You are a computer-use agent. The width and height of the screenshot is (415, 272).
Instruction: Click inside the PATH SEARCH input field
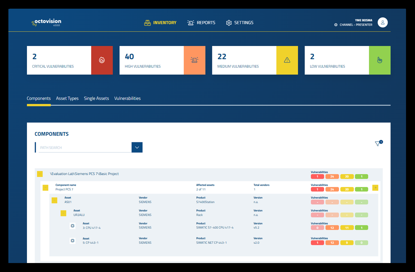[83, 147]
